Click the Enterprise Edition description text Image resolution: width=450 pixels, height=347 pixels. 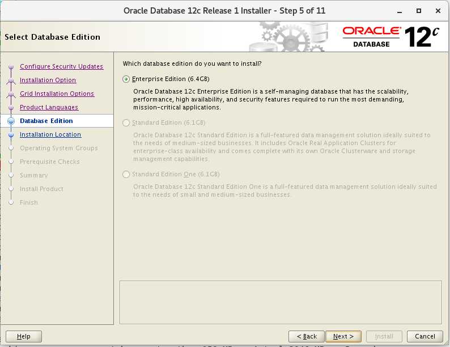271,99
